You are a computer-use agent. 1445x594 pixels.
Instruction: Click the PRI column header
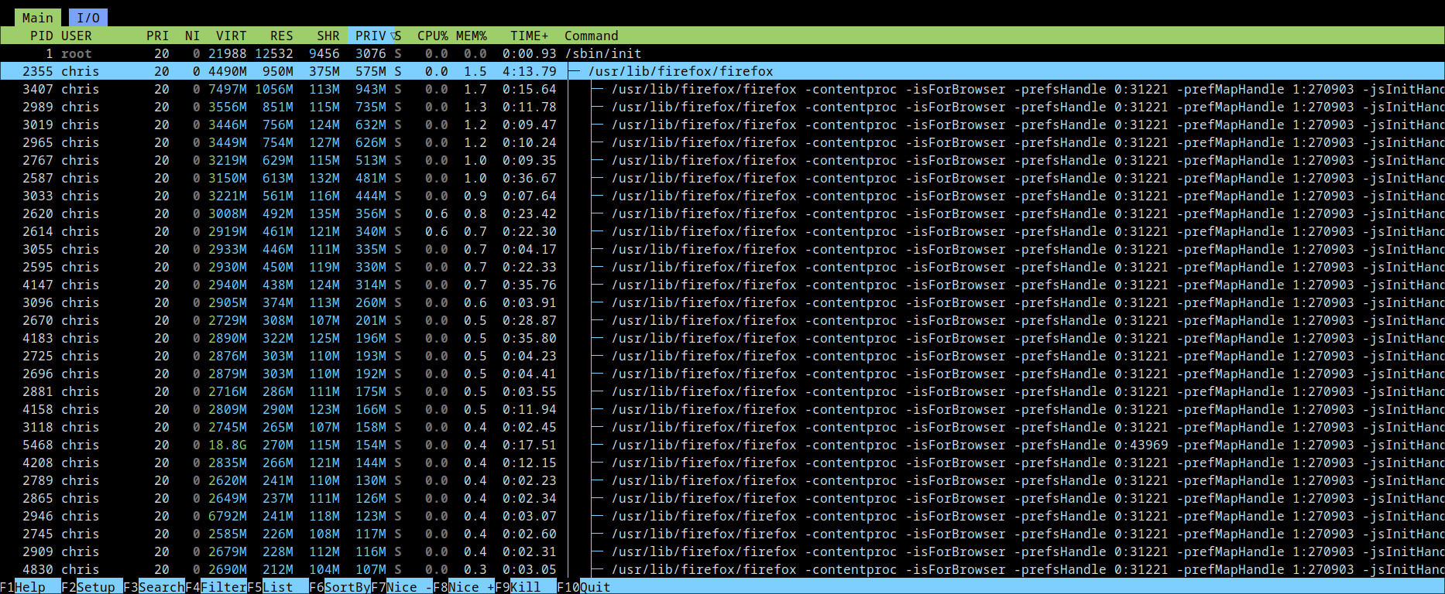point(157,36)
